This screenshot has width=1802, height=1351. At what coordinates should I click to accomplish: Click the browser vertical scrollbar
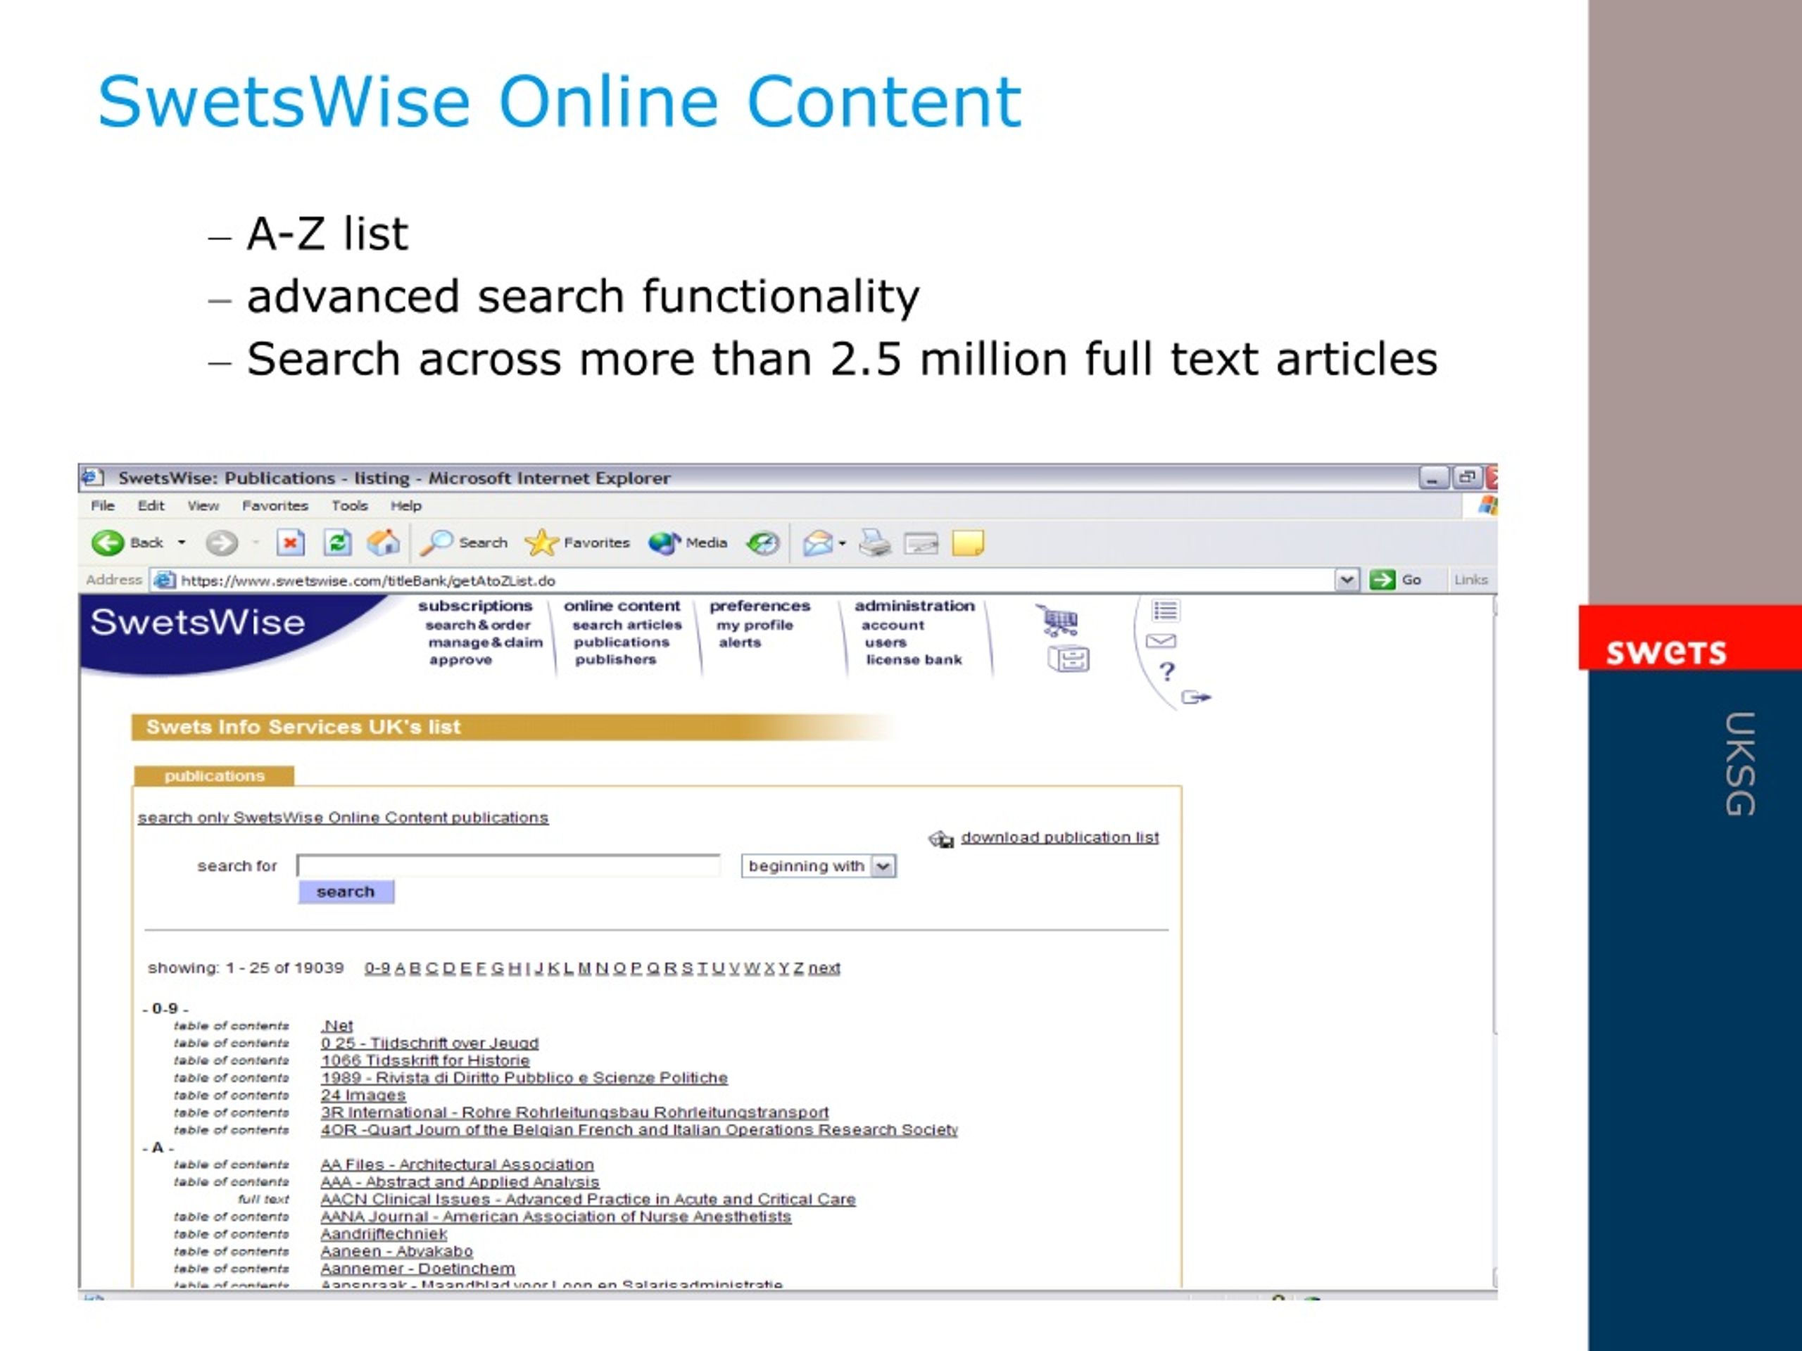point(1494,941)
